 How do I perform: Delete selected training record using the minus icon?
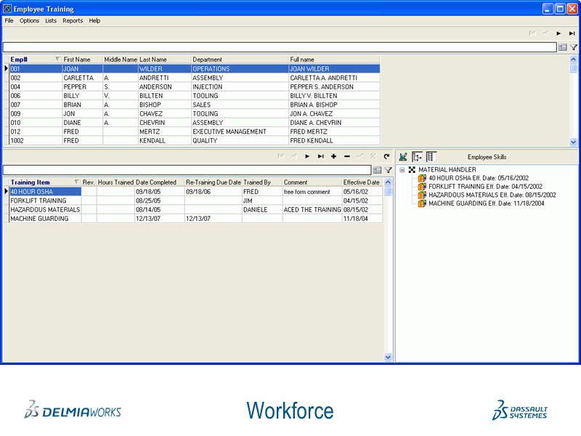click(x=346, y=156)
